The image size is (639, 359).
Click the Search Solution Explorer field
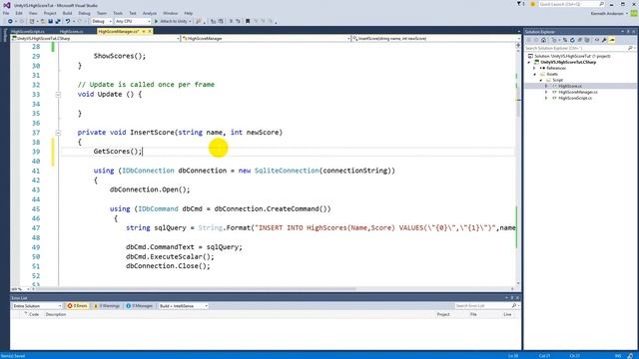tap(575, 48)
